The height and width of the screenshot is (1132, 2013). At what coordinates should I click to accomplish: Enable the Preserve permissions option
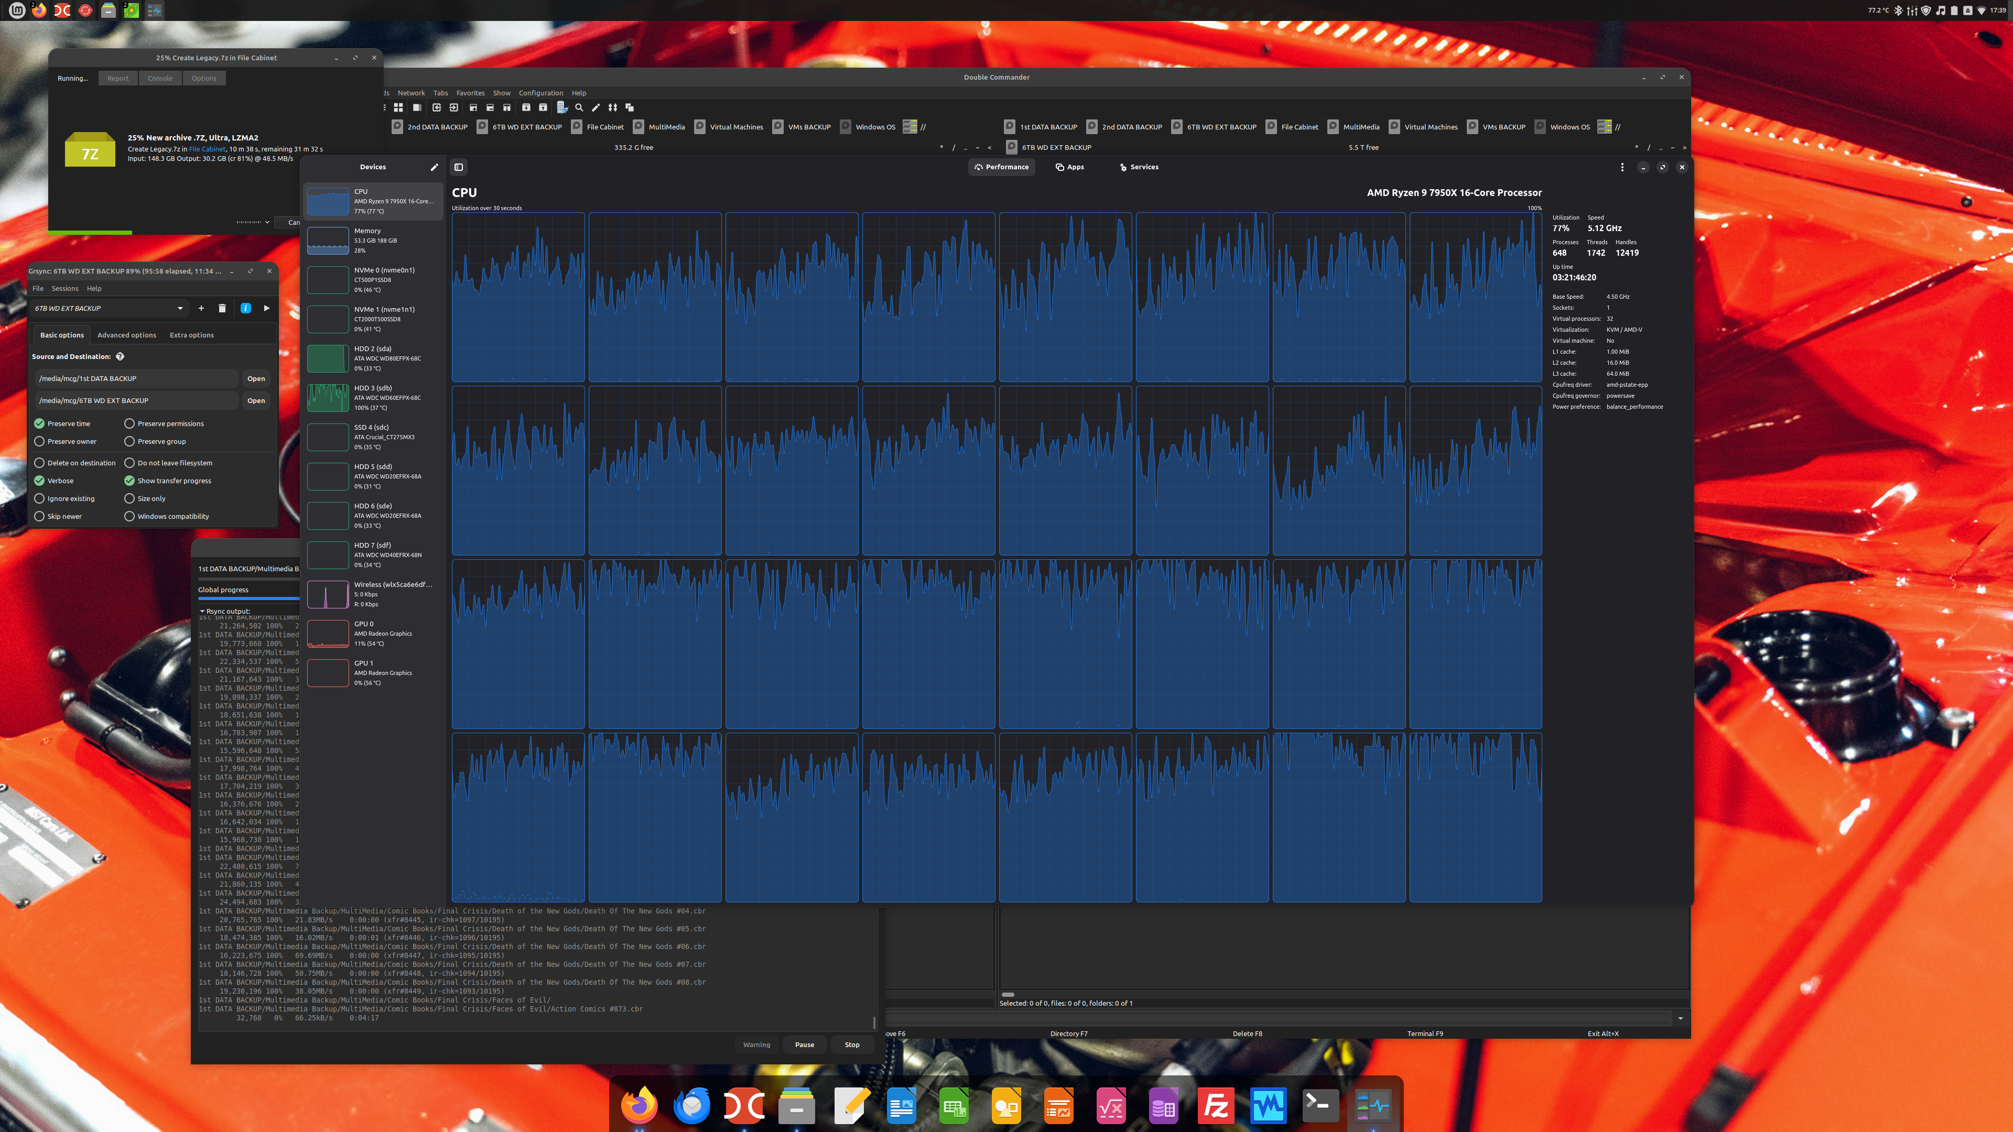(129, 423)
